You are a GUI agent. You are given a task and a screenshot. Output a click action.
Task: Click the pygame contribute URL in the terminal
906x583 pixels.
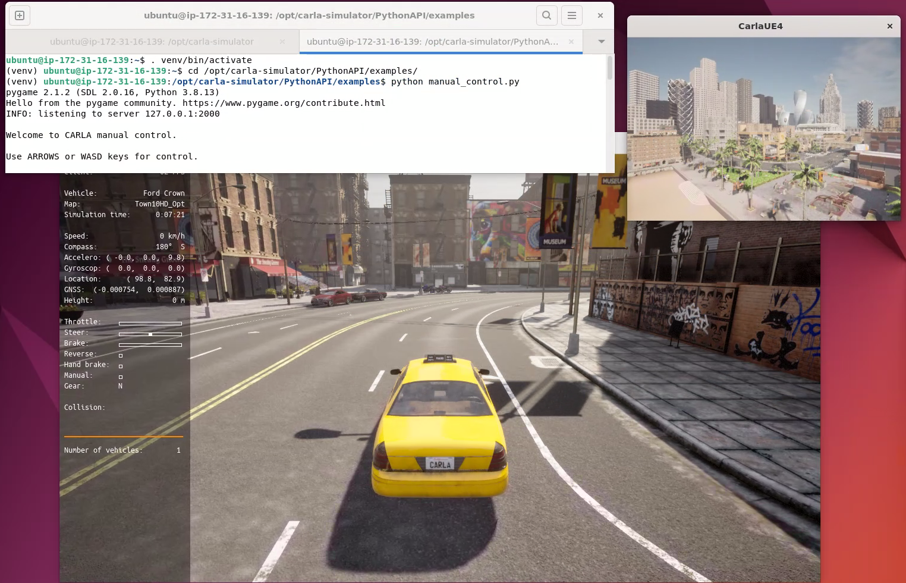(x=284, y=103)
